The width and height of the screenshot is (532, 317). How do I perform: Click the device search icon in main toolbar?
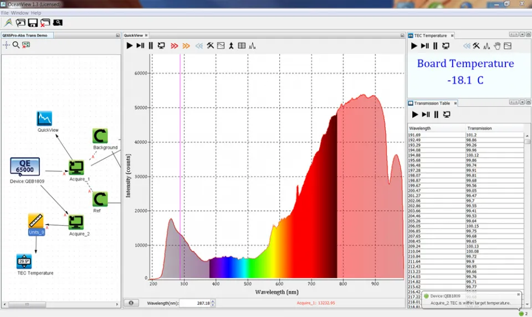58,23
